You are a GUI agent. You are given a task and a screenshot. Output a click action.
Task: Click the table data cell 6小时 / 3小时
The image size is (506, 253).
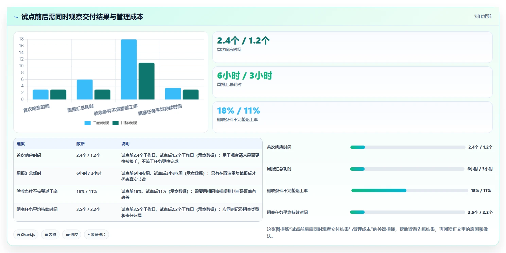pos(89,173)
